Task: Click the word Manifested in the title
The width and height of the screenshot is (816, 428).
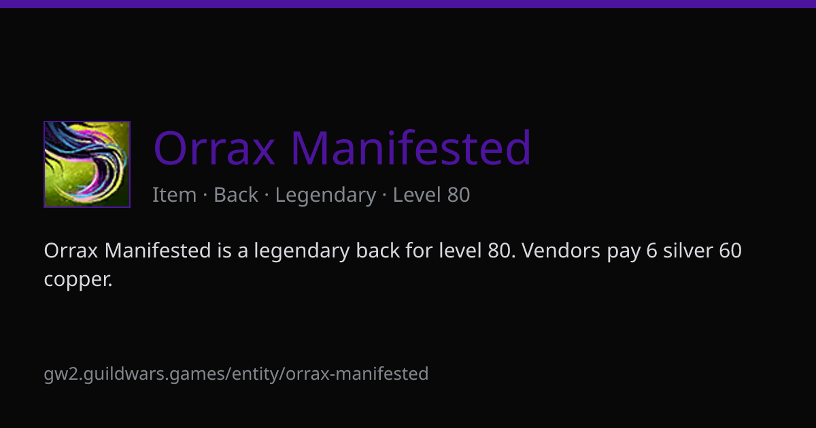Action: [x=411, y=147]
